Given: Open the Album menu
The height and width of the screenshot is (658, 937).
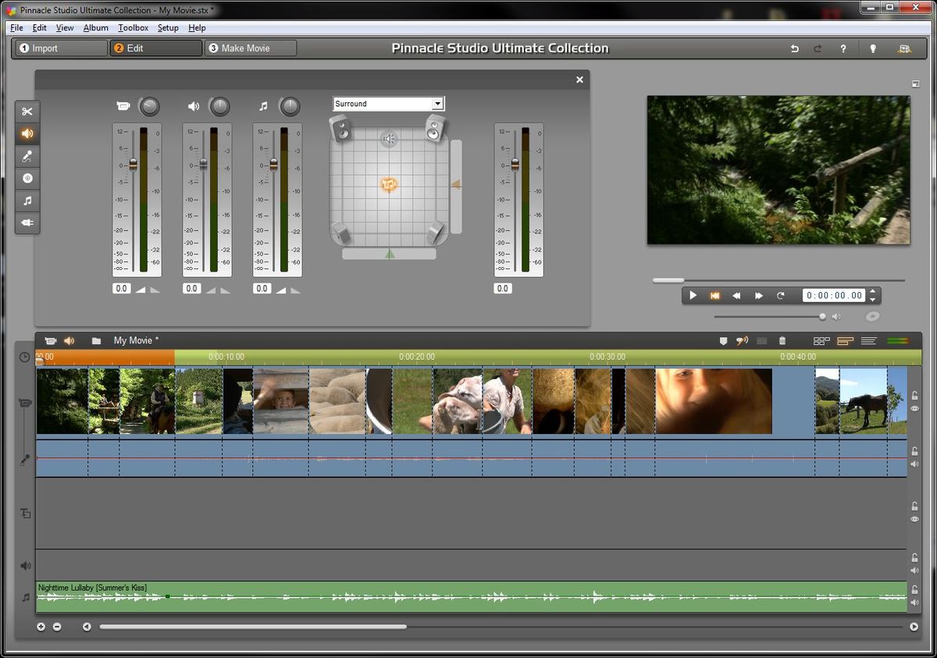Looking at the screenshot, I should [95, 28].
